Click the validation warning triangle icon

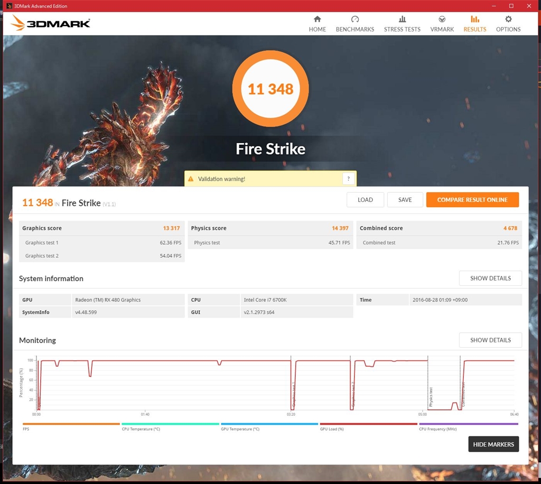click(x=190, y=179)
